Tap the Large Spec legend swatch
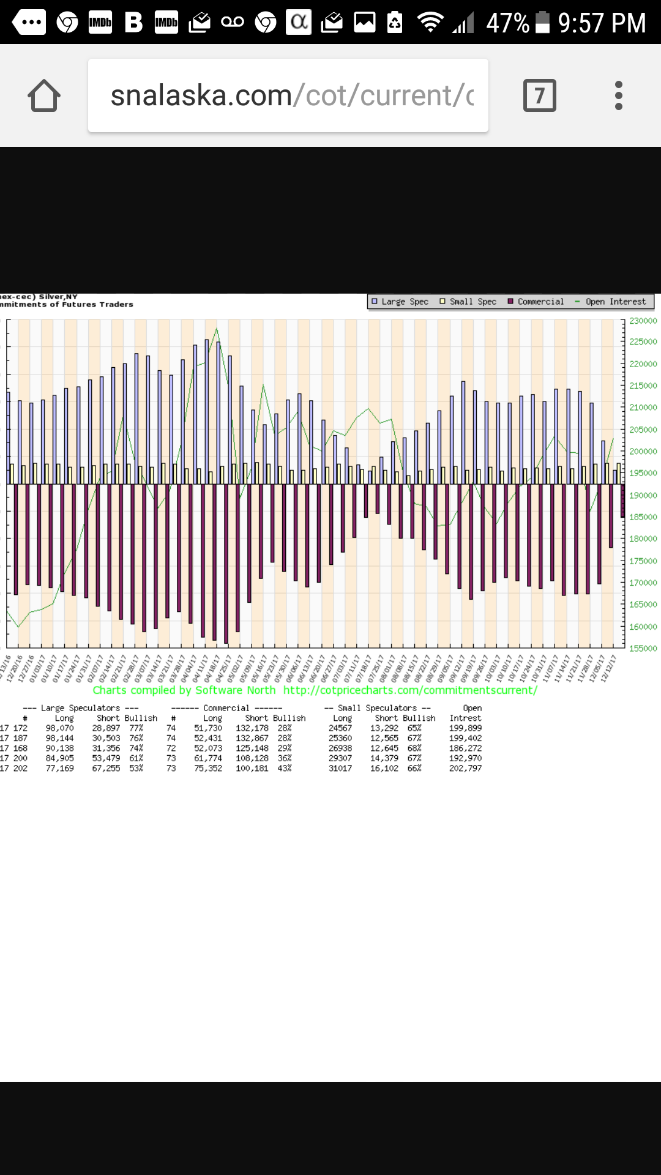 coord(375,302)
